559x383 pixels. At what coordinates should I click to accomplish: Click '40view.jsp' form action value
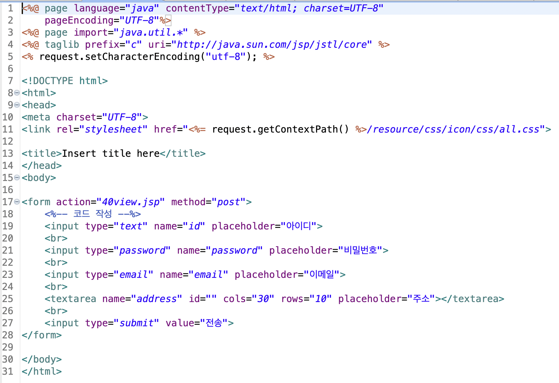pos(130,202)
